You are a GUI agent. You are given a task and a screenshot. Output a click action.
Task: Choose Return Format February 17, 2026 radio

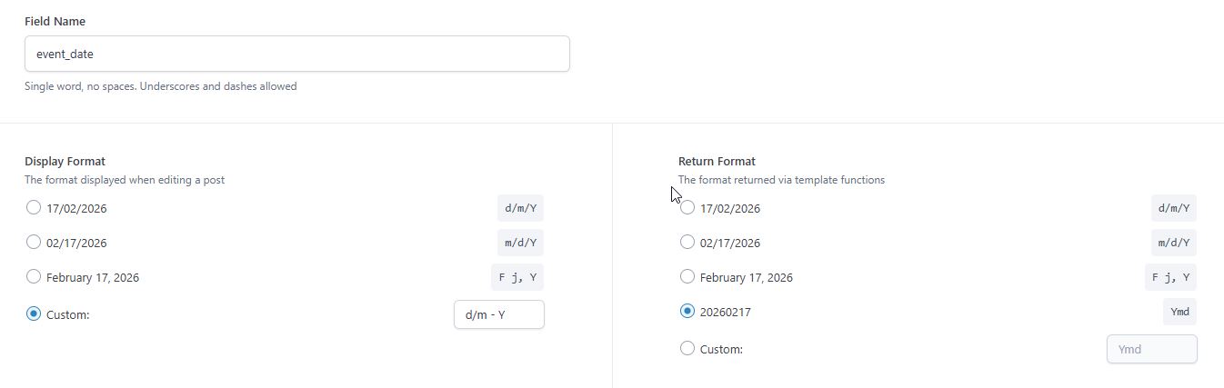(687, 277)
